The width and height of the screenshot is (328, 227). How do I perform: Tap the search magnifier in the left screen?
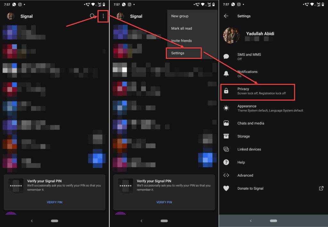(92, 16)
